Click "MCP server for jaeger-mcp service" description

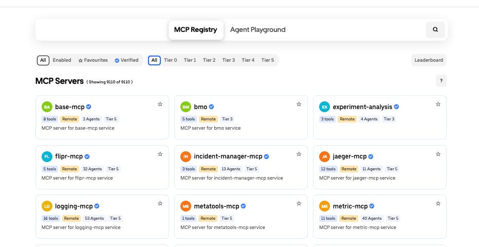(x=357, y=178)
